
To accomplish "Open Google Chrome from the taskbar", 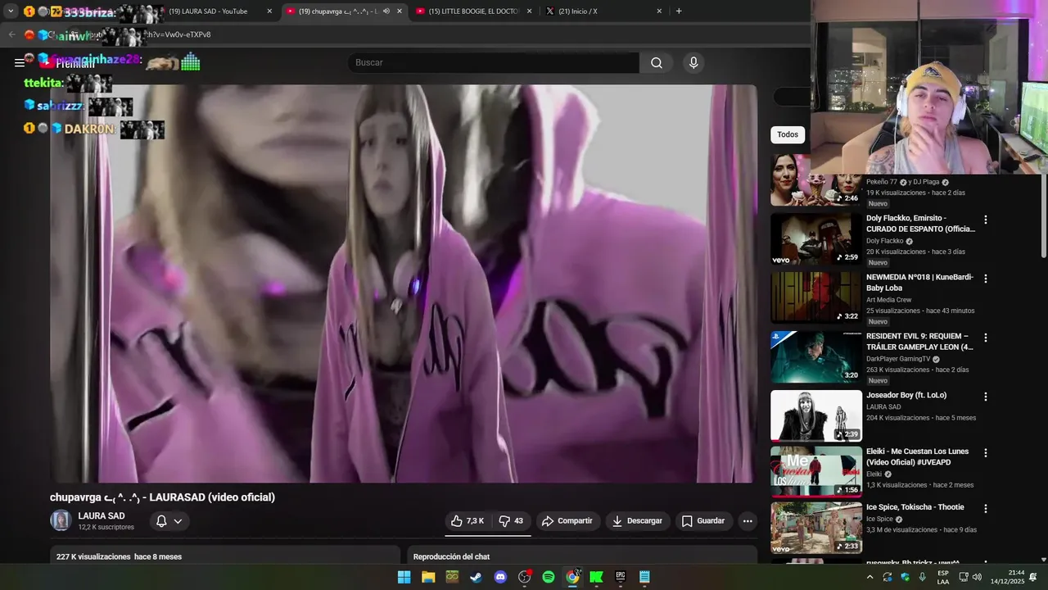I will tap(572, 577).
